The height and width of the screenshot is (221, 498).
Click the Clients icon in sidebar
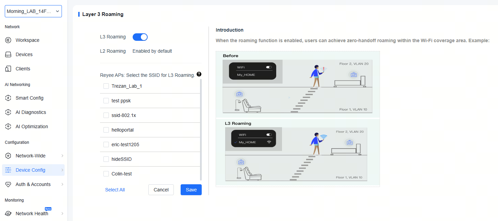point(9,69)
